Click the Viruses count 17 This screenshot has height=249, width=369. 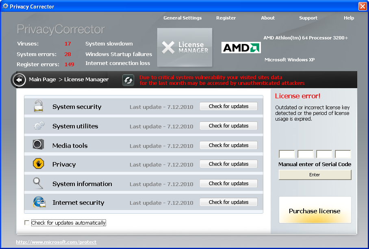(x=68, y=44)
